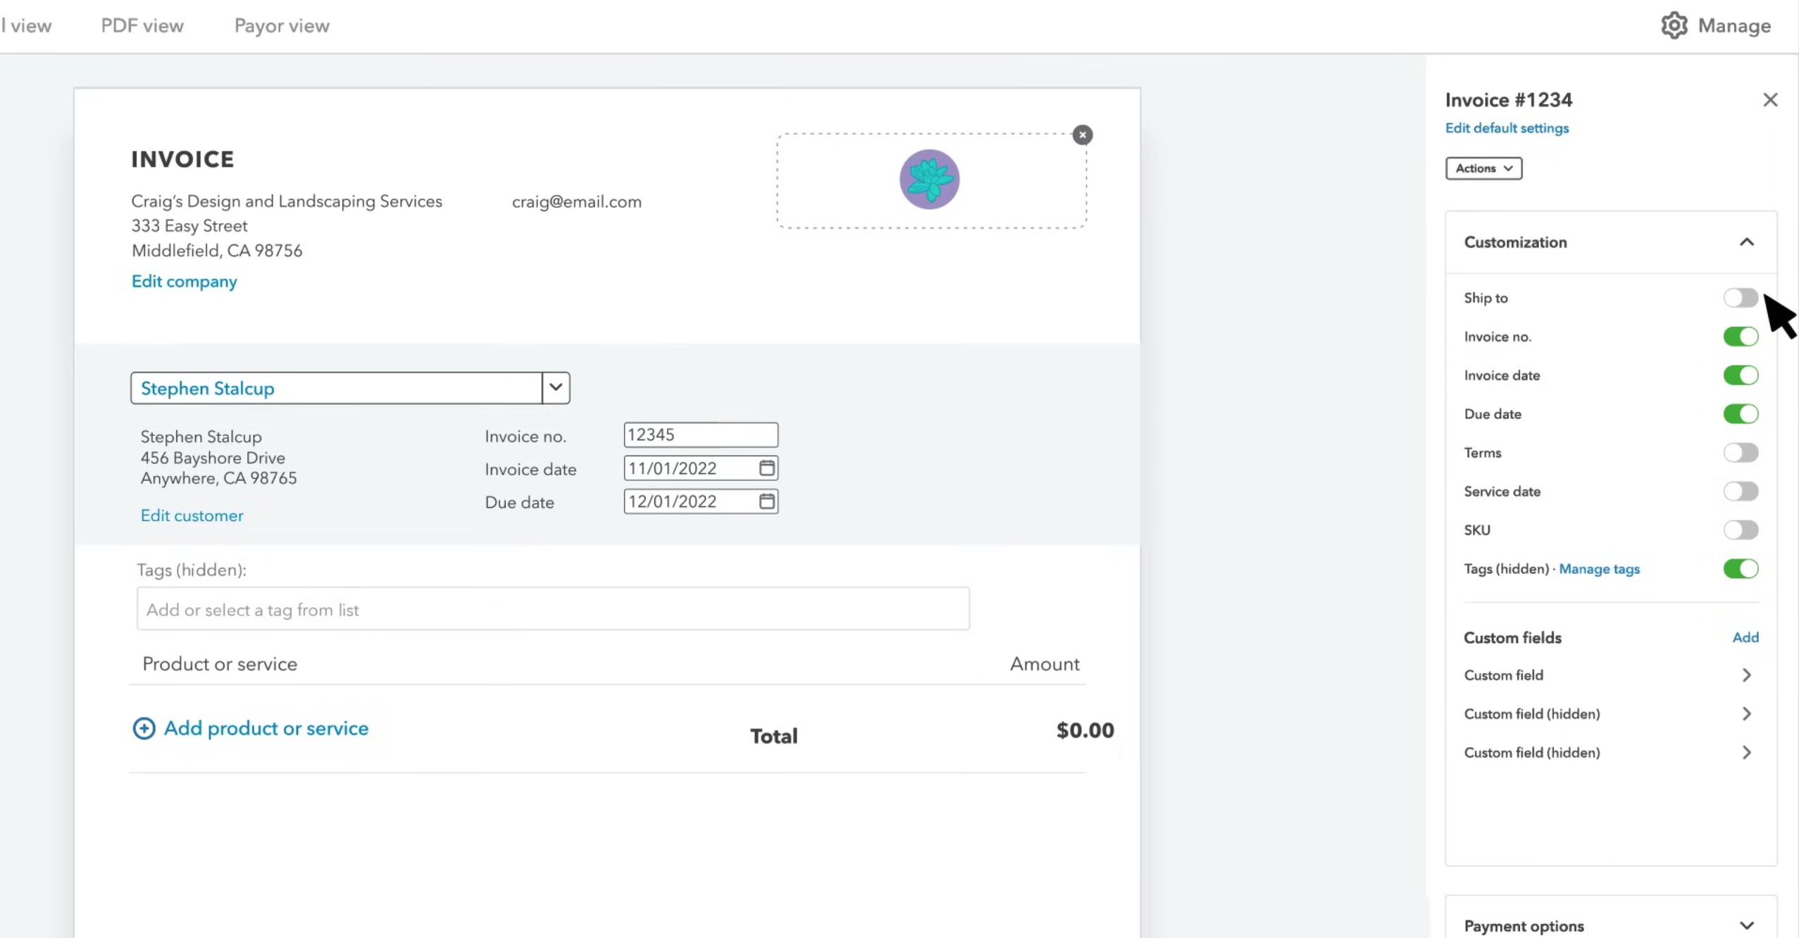Click Edit customer link
Screen dimensions: 1799x938
pos(192,515)
